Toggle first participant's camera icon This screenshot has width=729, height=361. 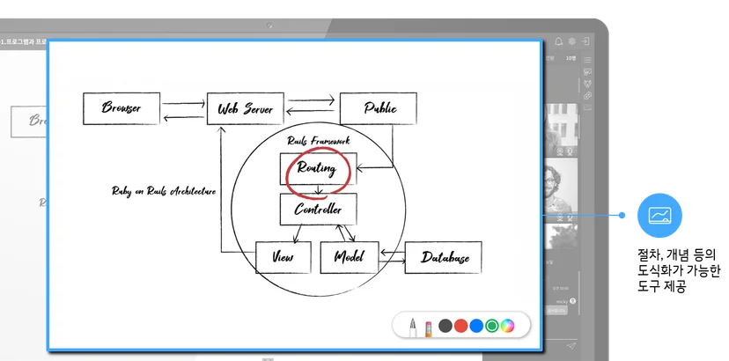click(x=560, y=151)
